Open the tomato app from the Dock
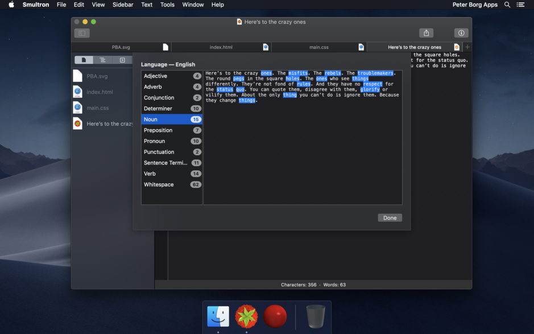 246,316
